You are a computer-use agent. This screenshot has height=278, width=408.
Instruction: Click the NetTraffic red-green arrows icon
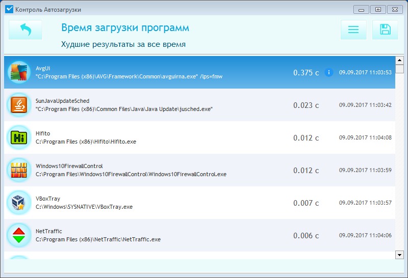point(19,235)
